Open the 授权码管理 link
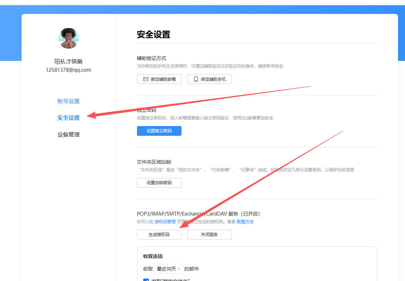Screen dimensions: 405x281 165,222
